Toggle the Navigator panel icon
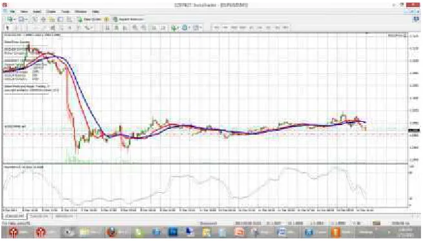 pos(52,19)
